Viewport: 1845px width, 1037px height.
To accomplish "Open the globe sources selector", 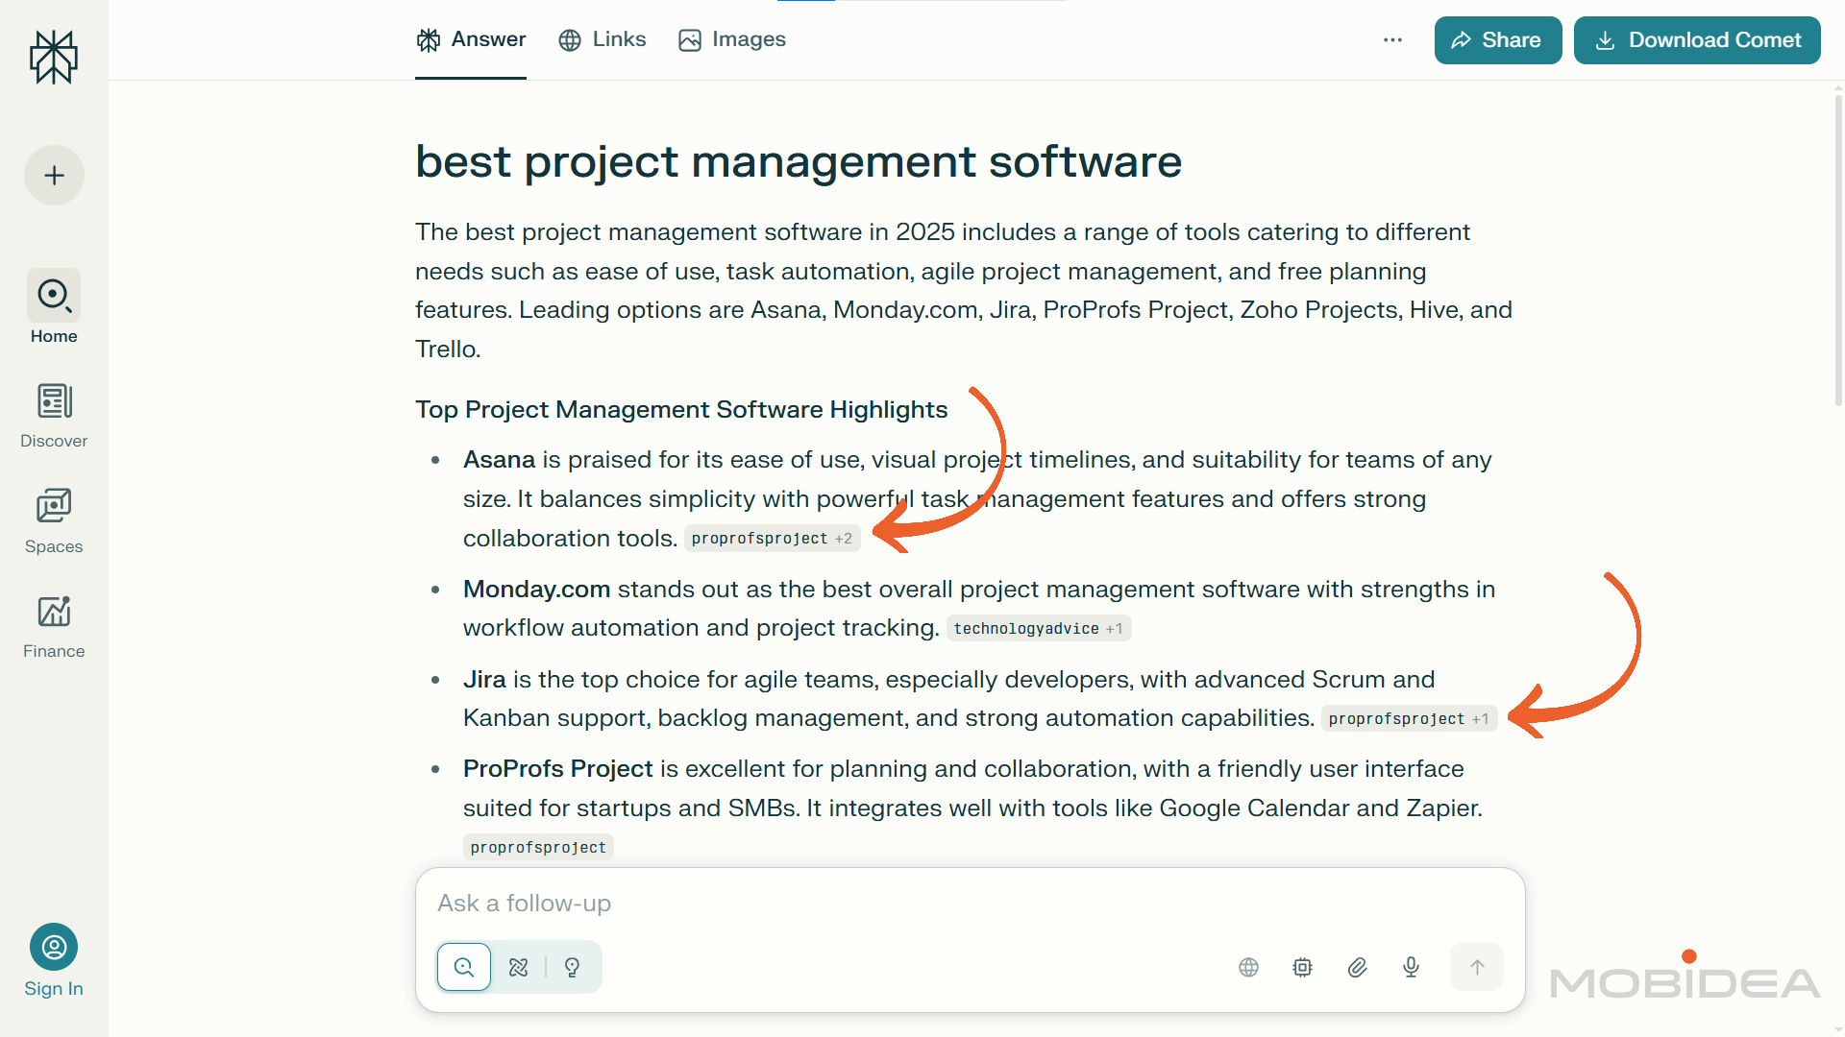I will point(1248,967).
